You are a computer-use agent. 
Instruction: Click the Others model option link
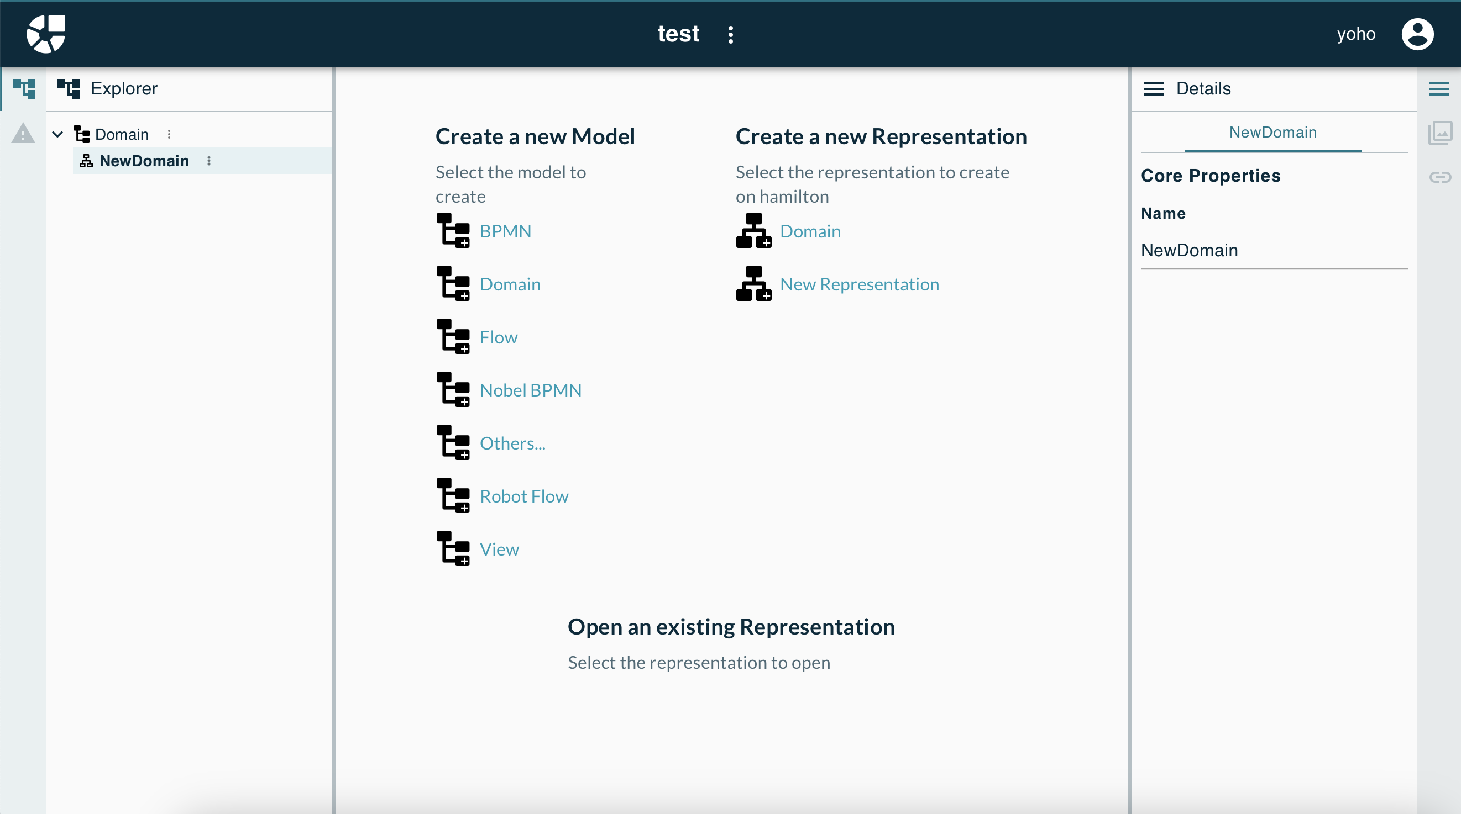click(513, 442)
